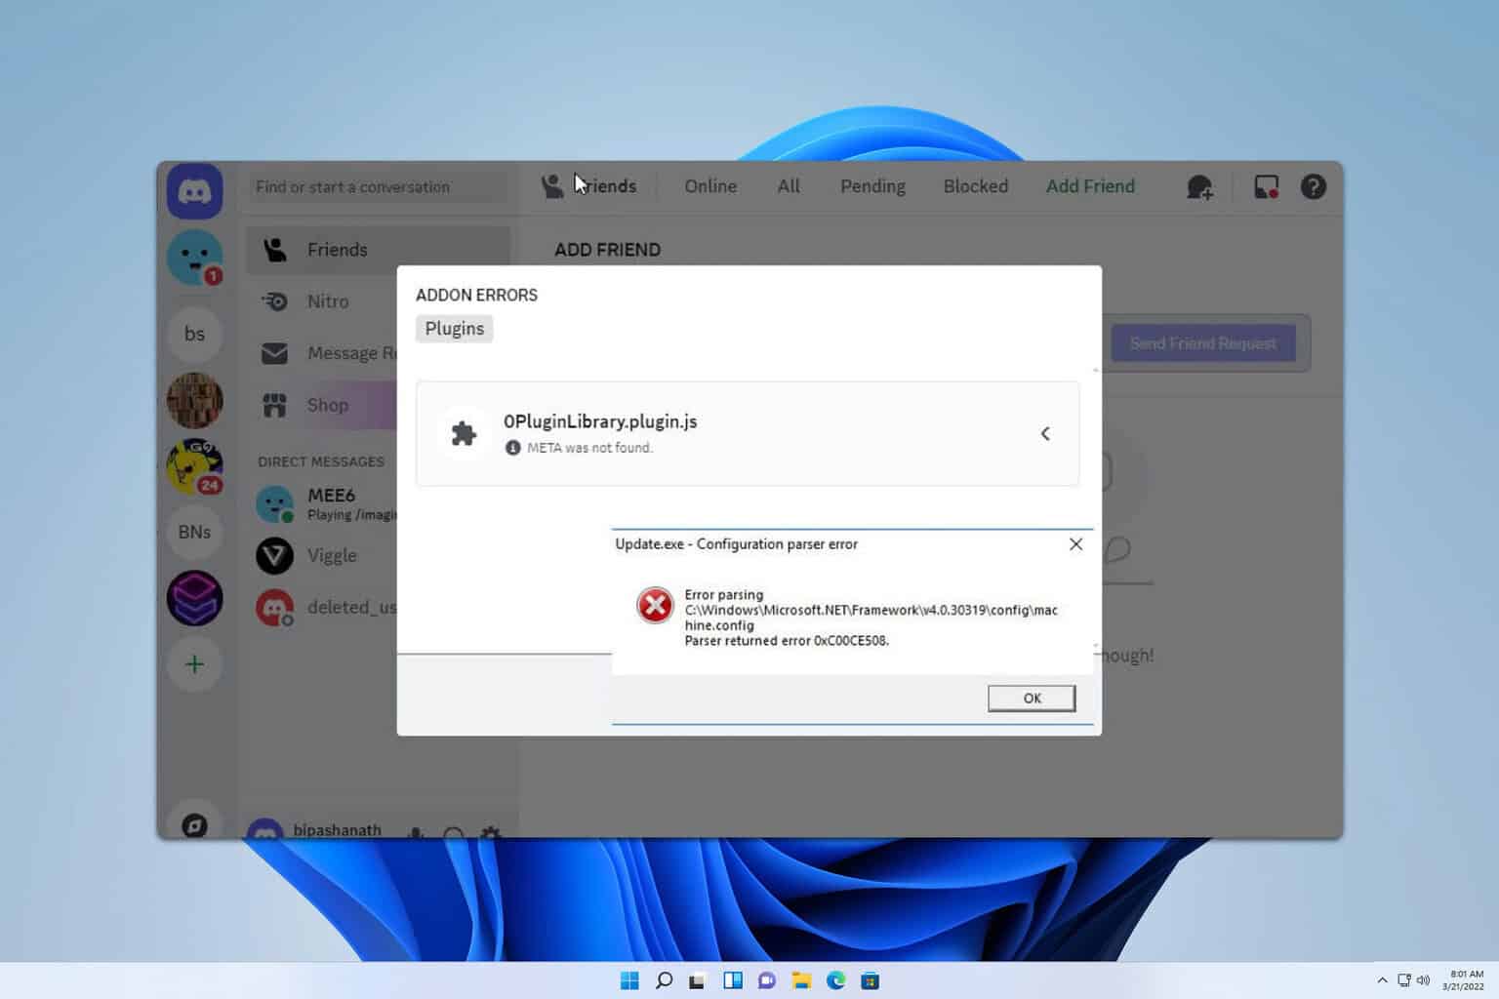
Task: Click the red error icon in Update.exe dialog
Action: click(x=655, y=605)
